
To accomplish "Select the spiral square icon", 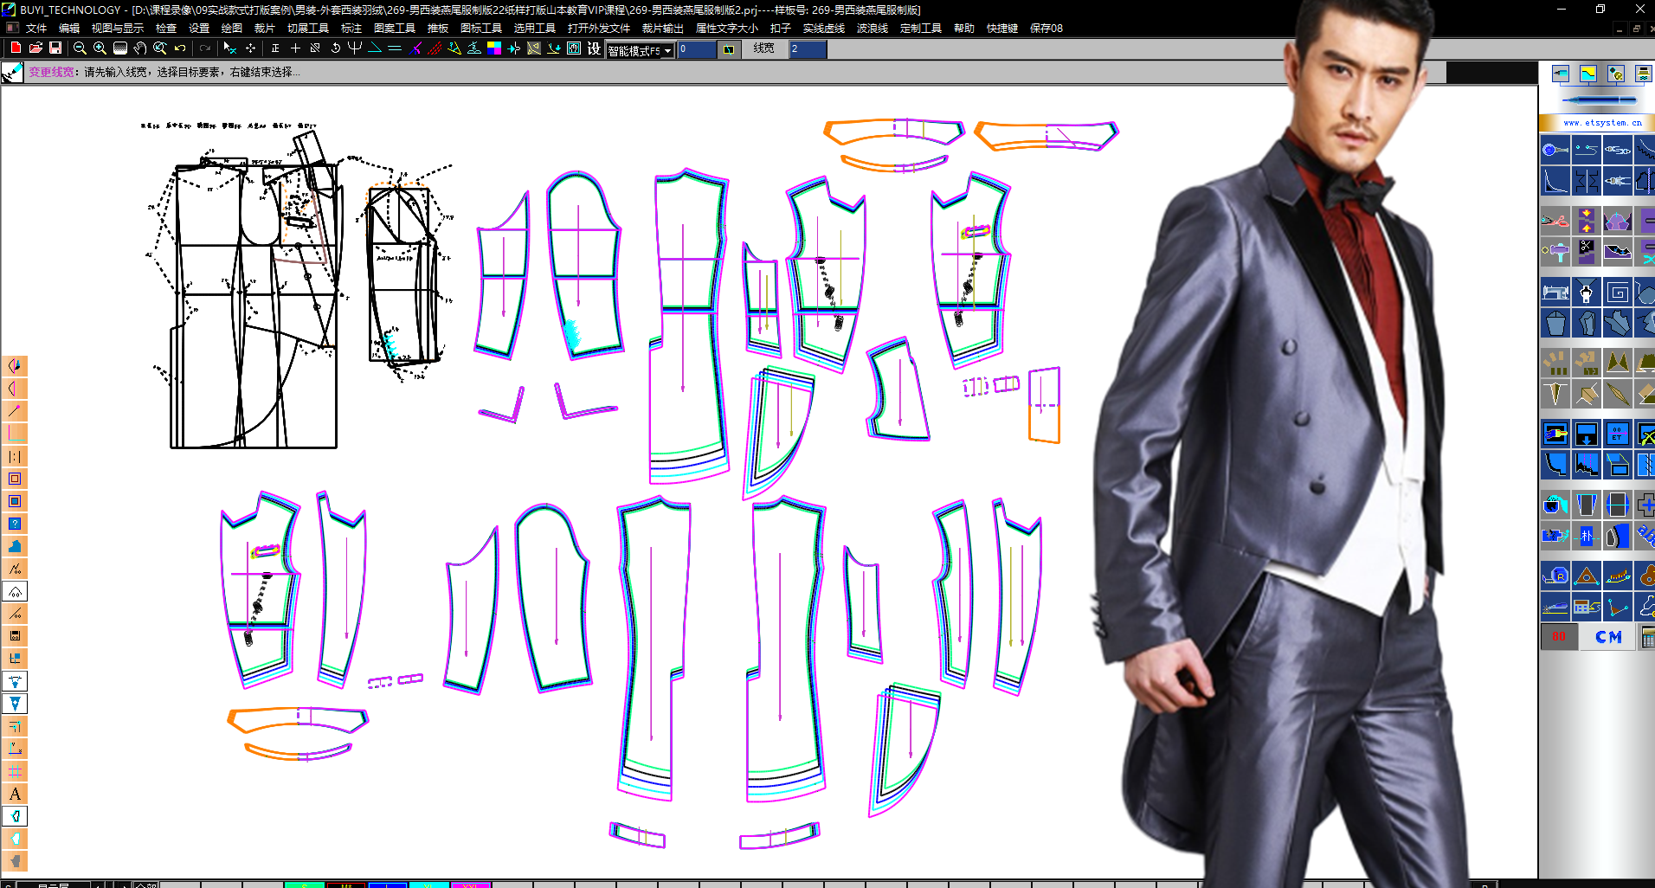I will 1617,292.
